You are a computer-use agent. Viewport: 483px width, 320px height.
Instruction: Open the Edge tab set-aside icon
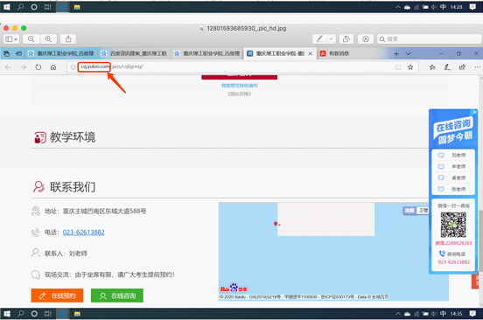click(x=6, y=53)
